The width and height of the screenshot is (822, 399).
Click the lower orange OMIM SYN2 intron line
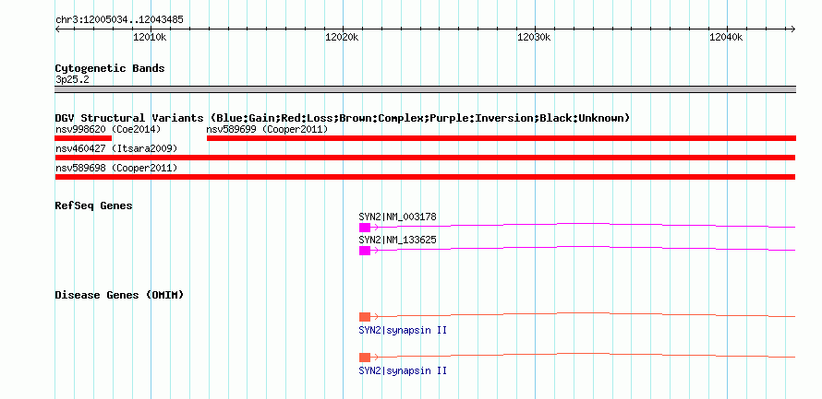pyautogui.click(x=583, y=355)
